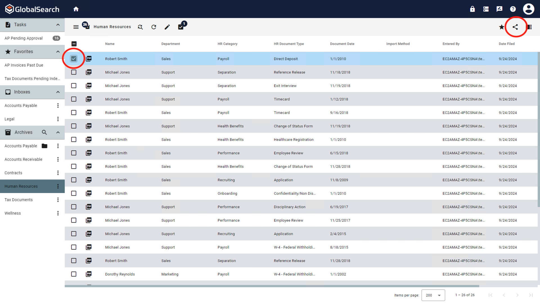The height and width of the screenshot is (303, 540).
Task: Sort by Document Date column header
Action: [x=342, y=44]
